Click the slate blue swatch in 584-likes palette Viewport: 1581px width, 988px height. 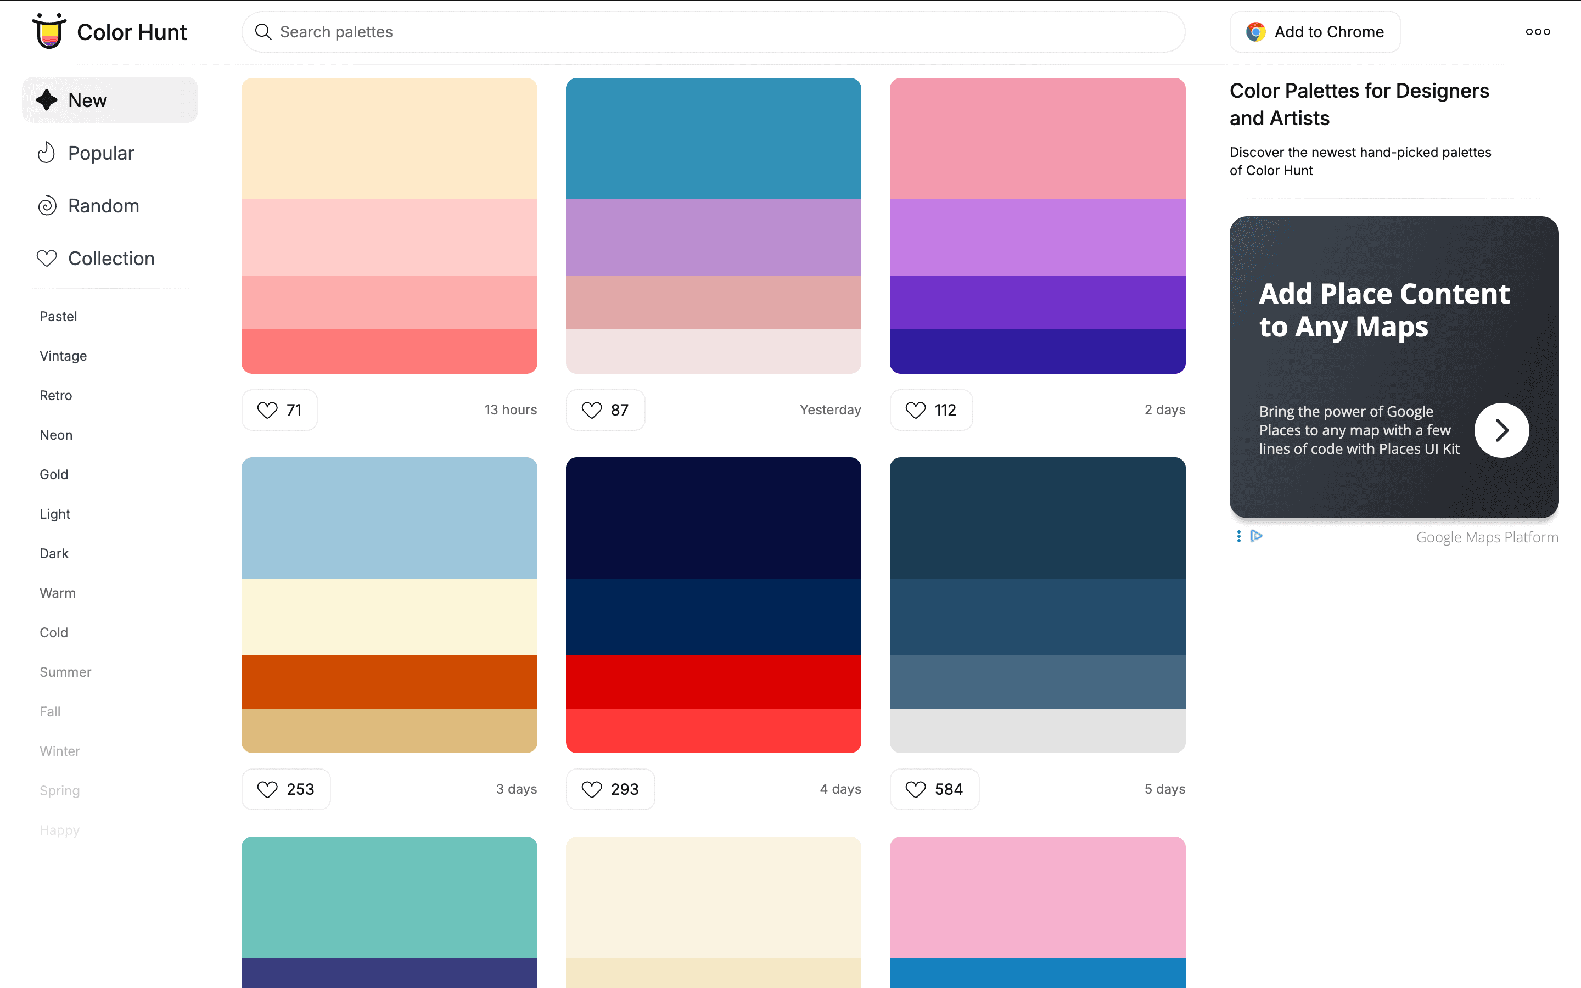[x=1038, y=682]
